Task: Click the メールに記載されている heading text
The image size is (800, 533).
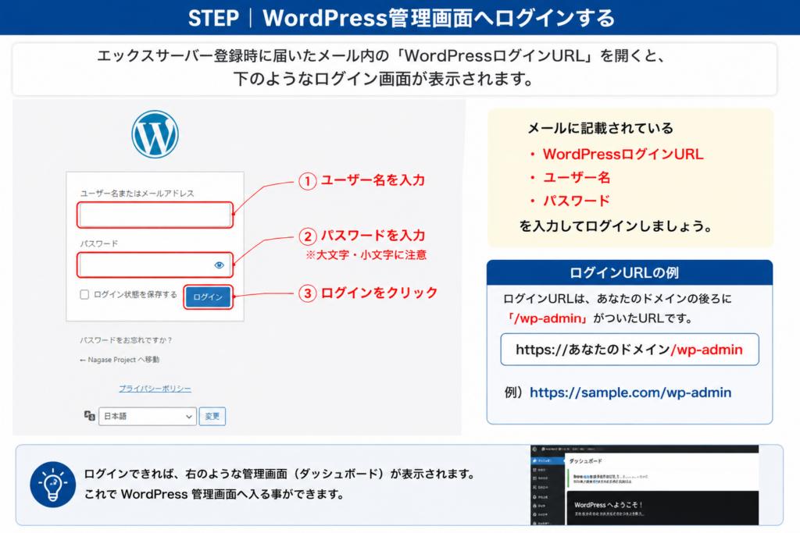Action: pyautogui.click(x=601, y=129)
